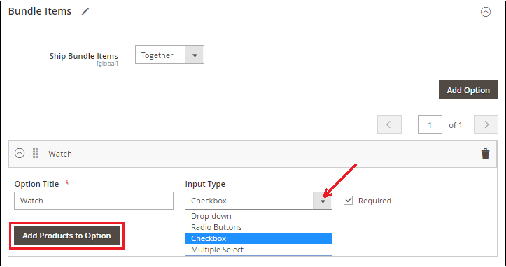Image resolution: width=506 pixels, height=267 pixels.
Task: Click the Watch title in the option header
Action: tap(60, 154)
